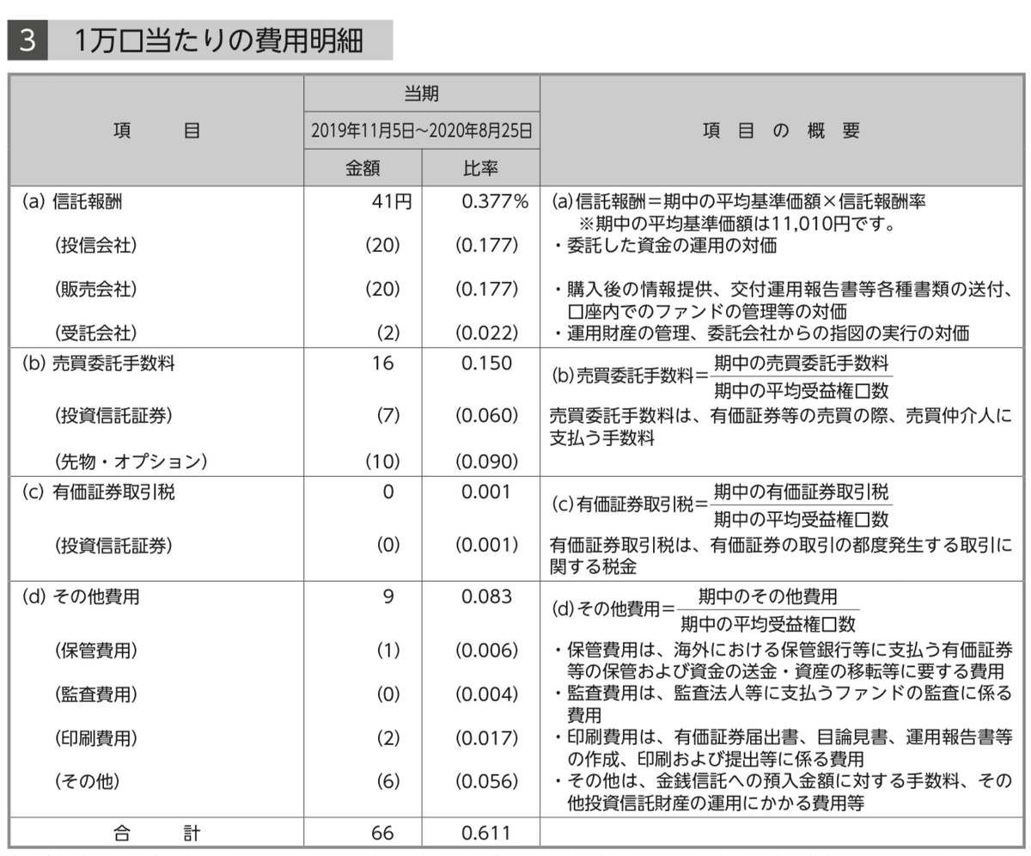
Task: Click the '金額' column header
Action: click(x=363, y=168)
